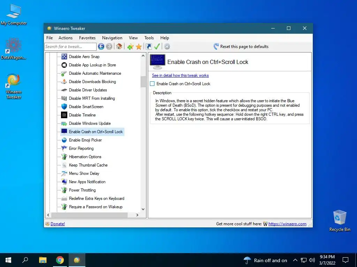
Task: Select the Winaero Tweaker desktop shortcut
Action: (x=14, y=86)
